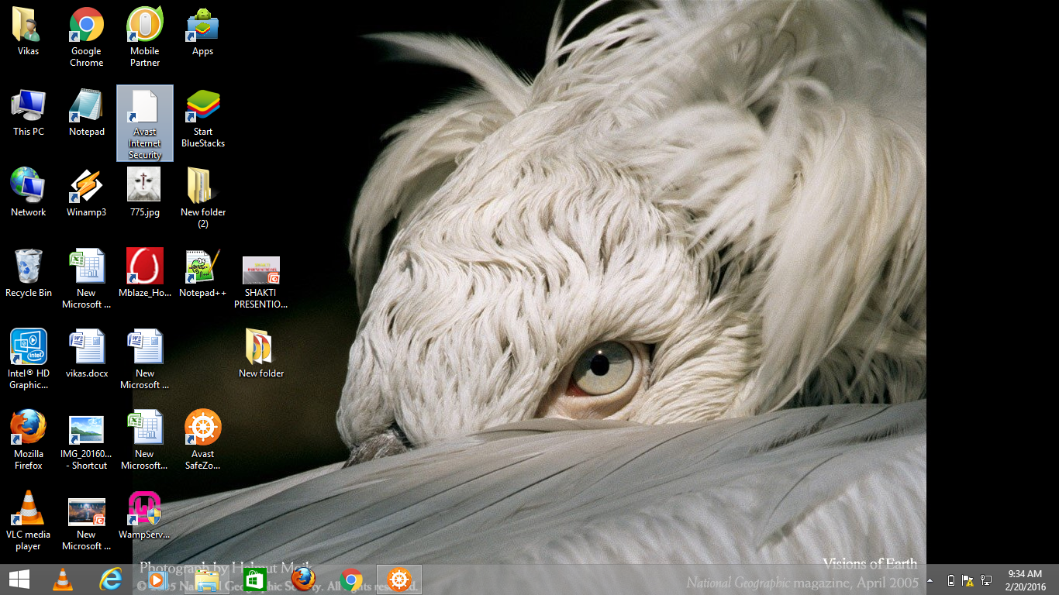Select the IMG_20160... - Shortcut image icon
Viewport: 1059px width, 595px height.
pyautogui.click(x=87, y=442)
